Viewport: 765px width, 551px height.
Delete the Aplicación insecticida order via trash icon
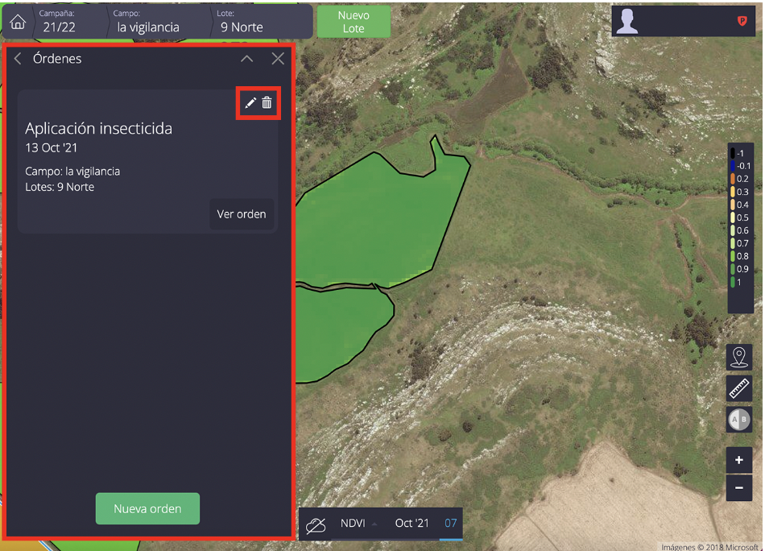[x=267, y=102]
